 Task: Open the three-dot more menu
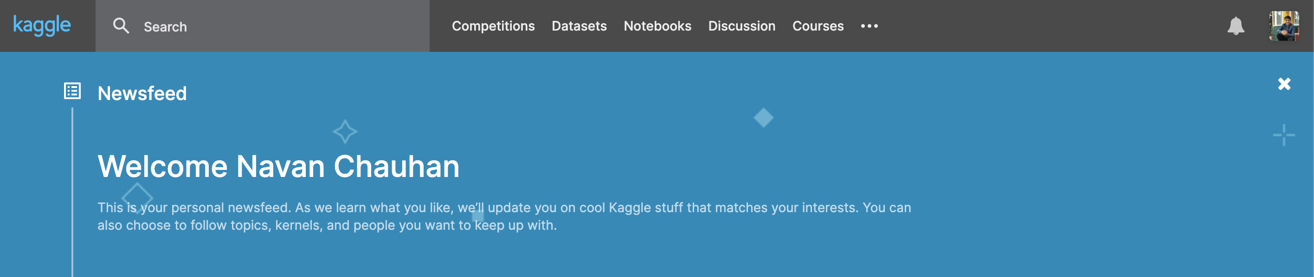[869, 26]
